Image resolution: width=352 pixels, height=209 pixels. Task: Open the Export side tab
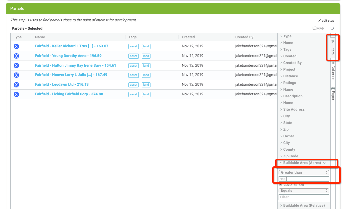(333, 94)
